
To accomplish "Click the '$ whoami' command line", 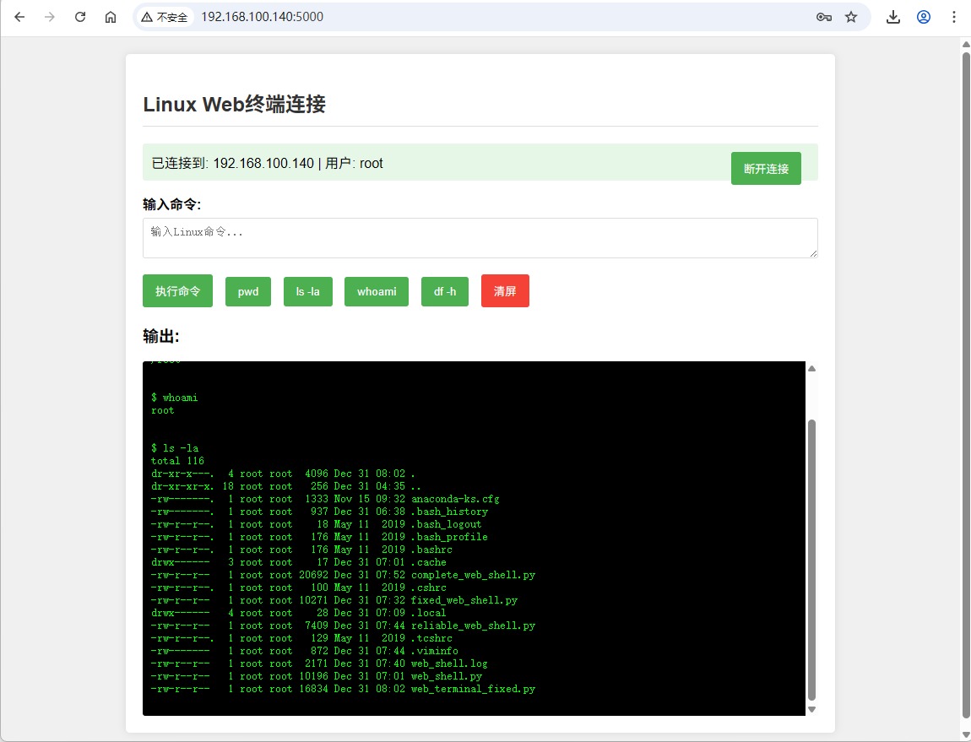I will point(175,398).
